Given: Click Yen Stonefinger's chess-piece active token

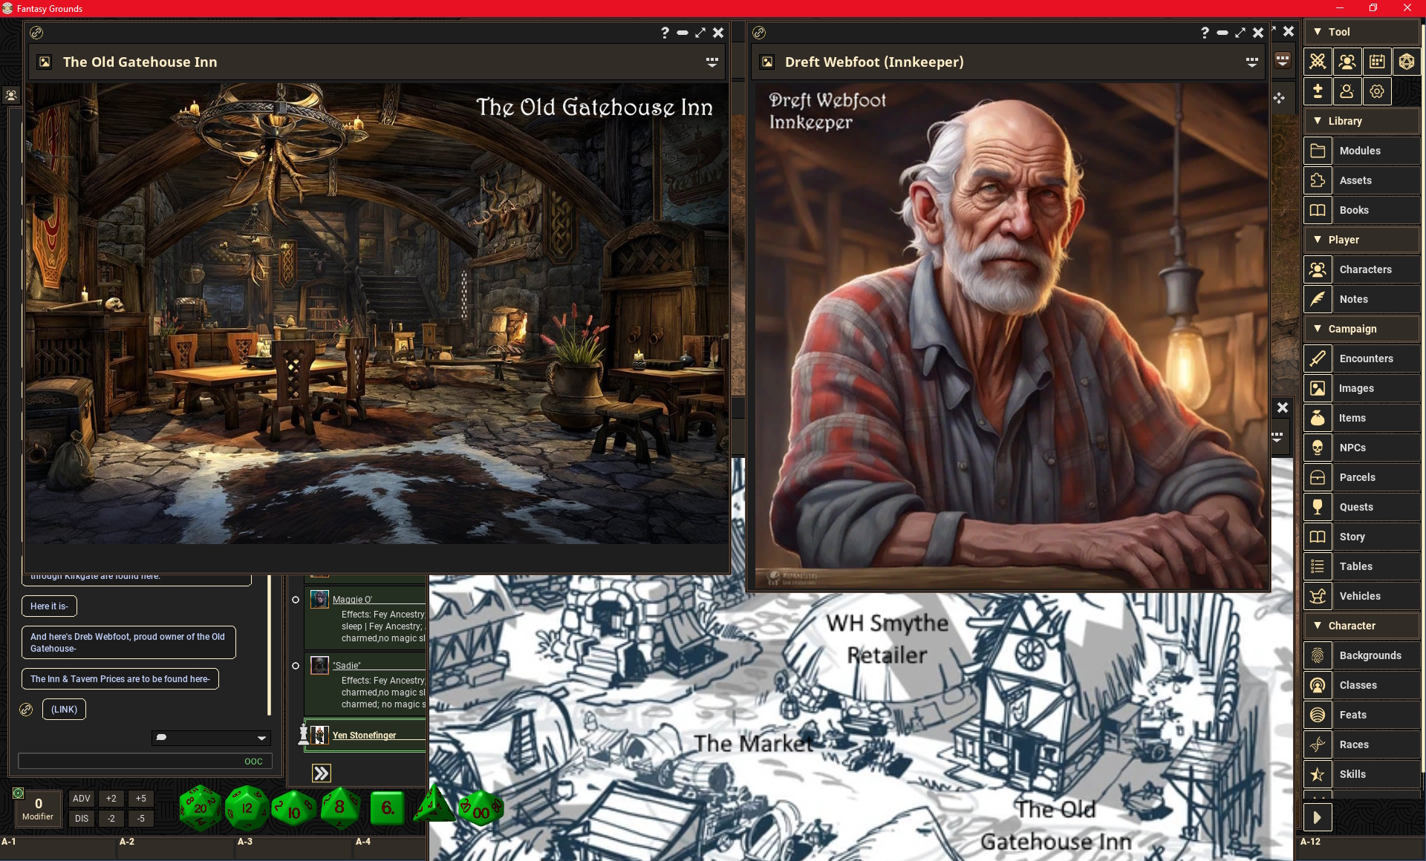Looking at the screenshot, I should click(303, 734).
